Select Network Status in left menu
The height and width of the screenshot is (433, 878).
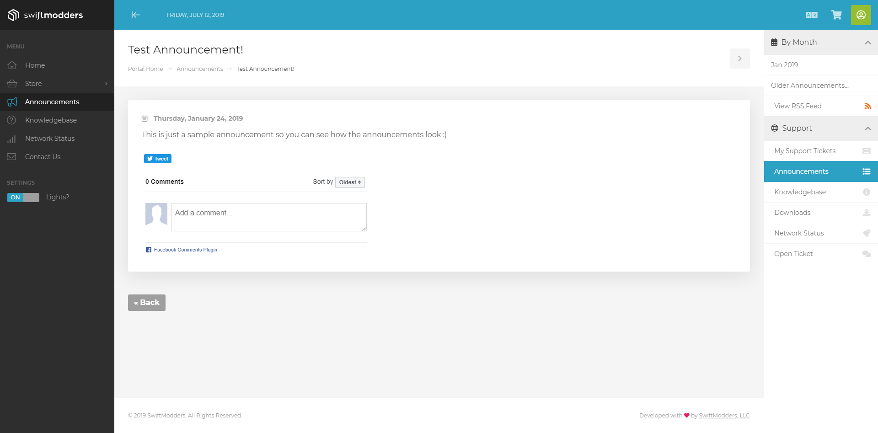(x=50, y=139)
